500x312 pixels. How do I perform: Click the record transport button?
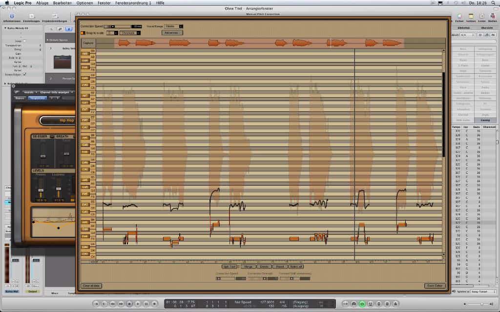[154, 304]
